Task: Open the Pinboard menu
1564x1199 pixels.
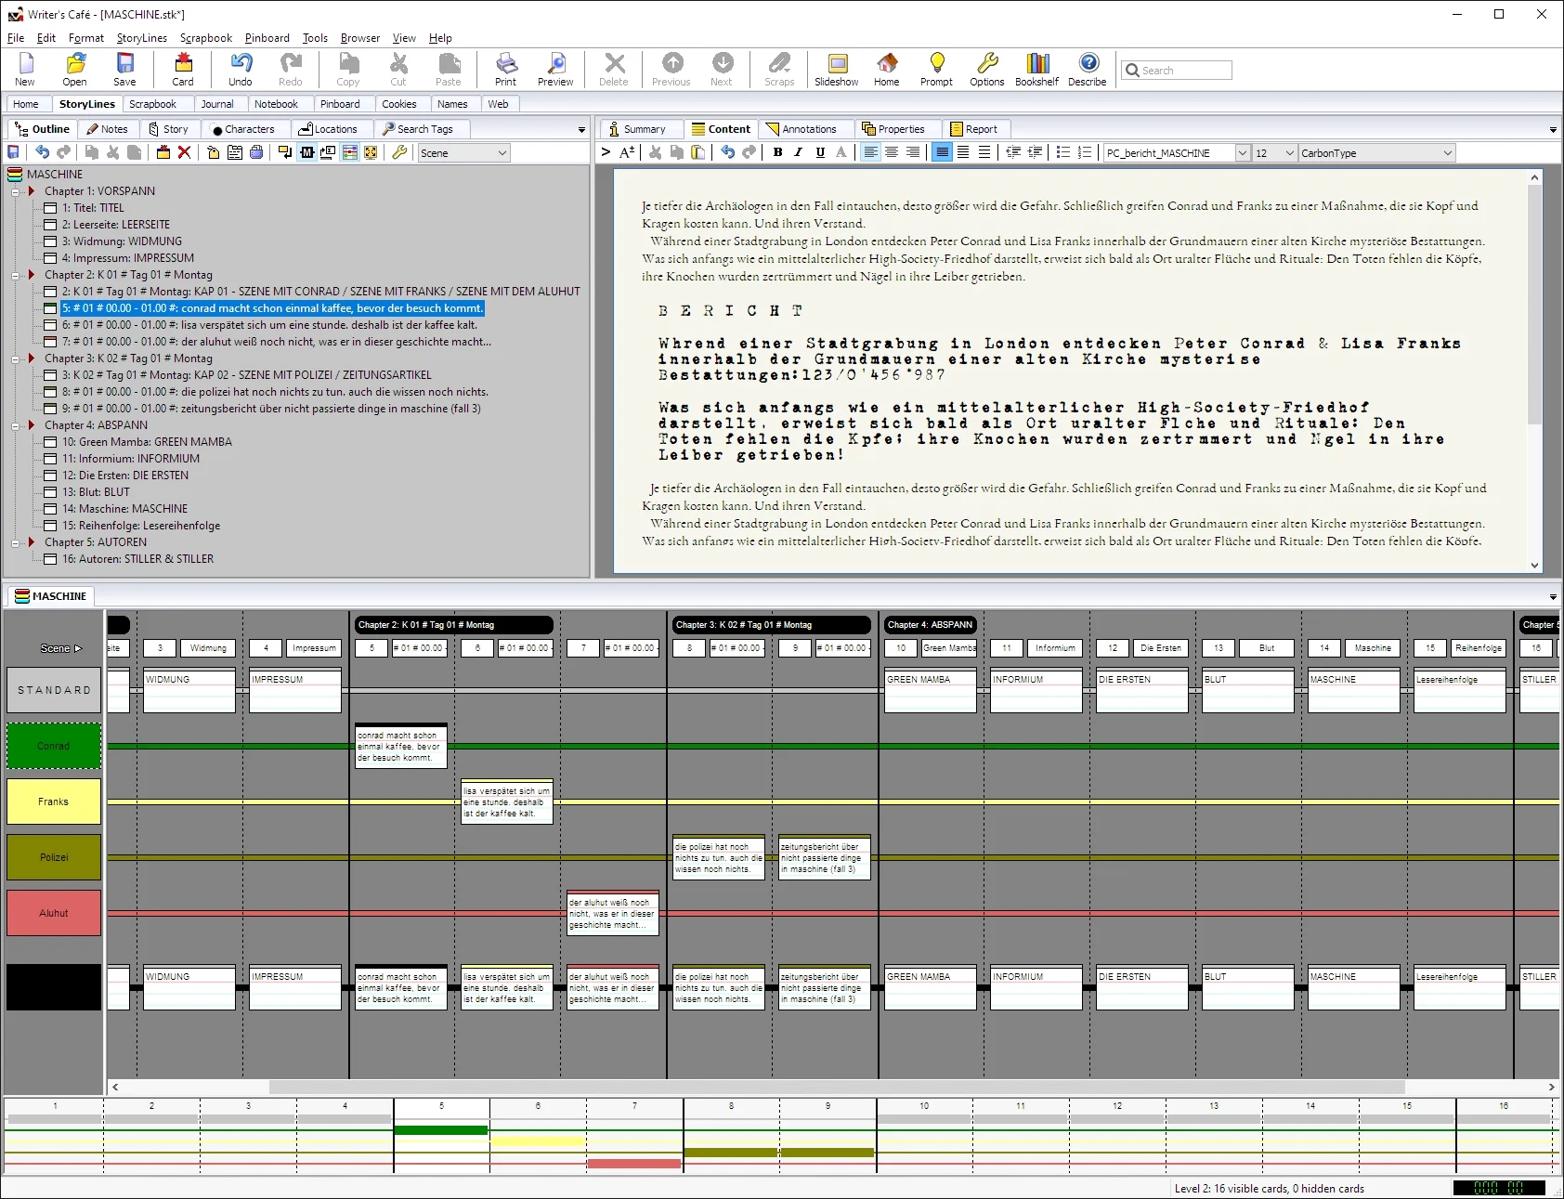Action: pyautogui.click(x=267, y=38)
